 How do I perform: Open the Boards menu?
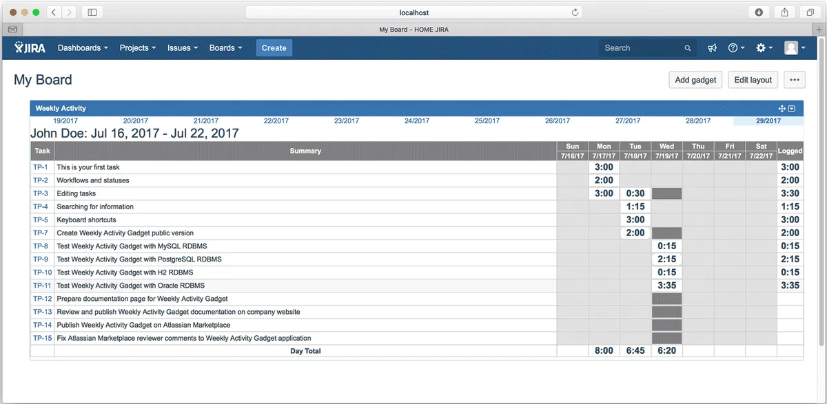point(226,47)
